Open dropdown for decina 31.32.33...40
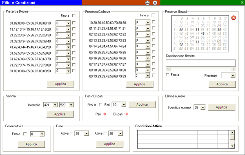 pos(68,41)
